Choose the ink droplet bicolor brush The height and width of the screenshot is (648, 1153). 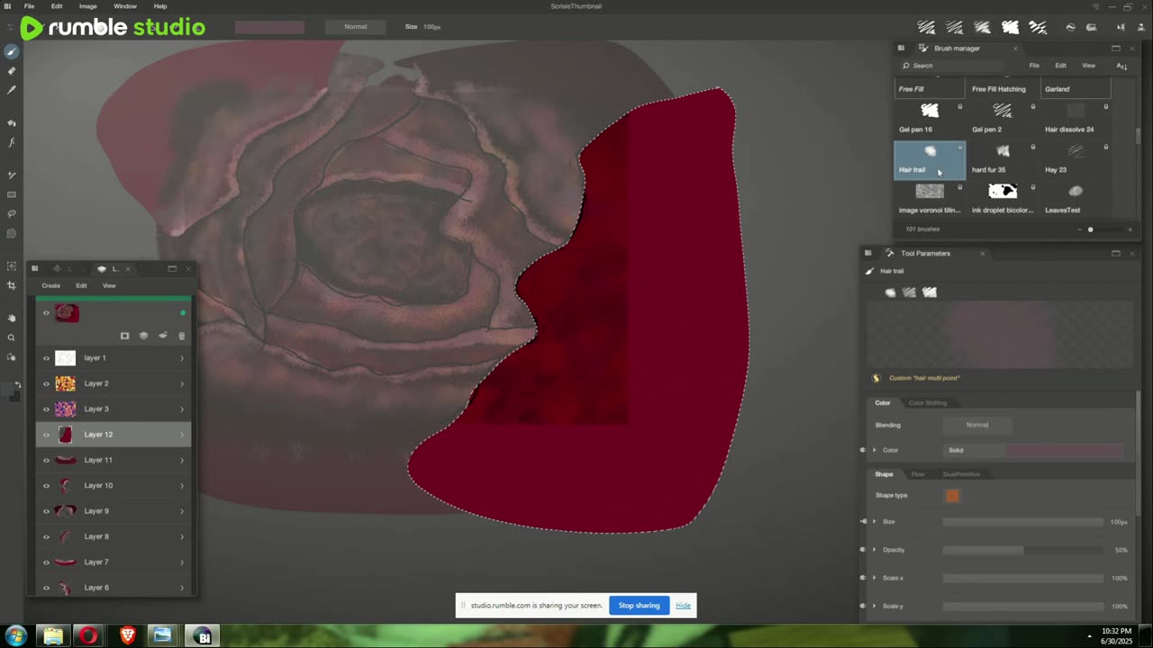click(x=1002, y=198)
